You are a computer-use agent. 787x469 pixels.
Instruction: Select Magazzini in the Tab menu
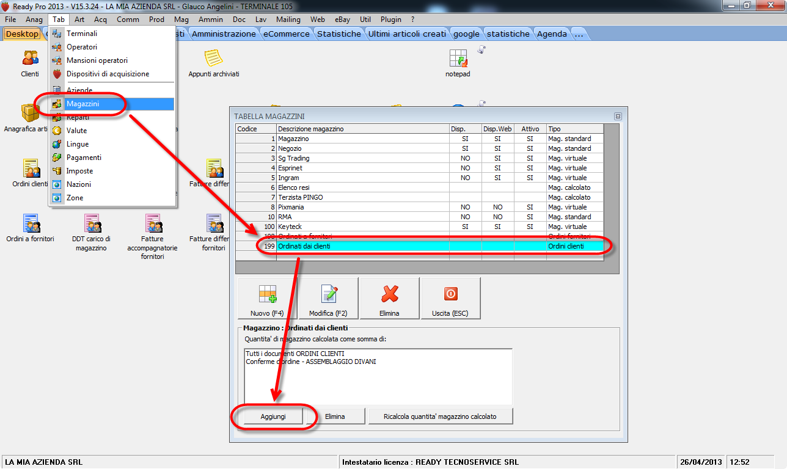click(x=113, y=104)
